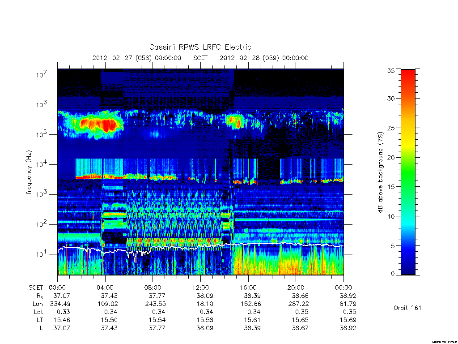Select the start date '2012-02-27 (058) 00:00:00'
Screen dimensions: 458x344
pyautogui.click(x=137, y=58)
